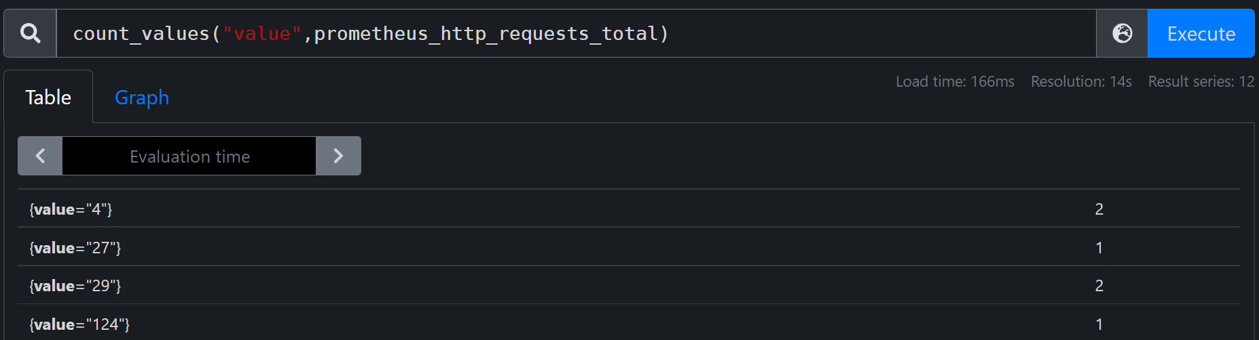Focus the Evaluation time field
1259x340 pixels.
(189, 156)
